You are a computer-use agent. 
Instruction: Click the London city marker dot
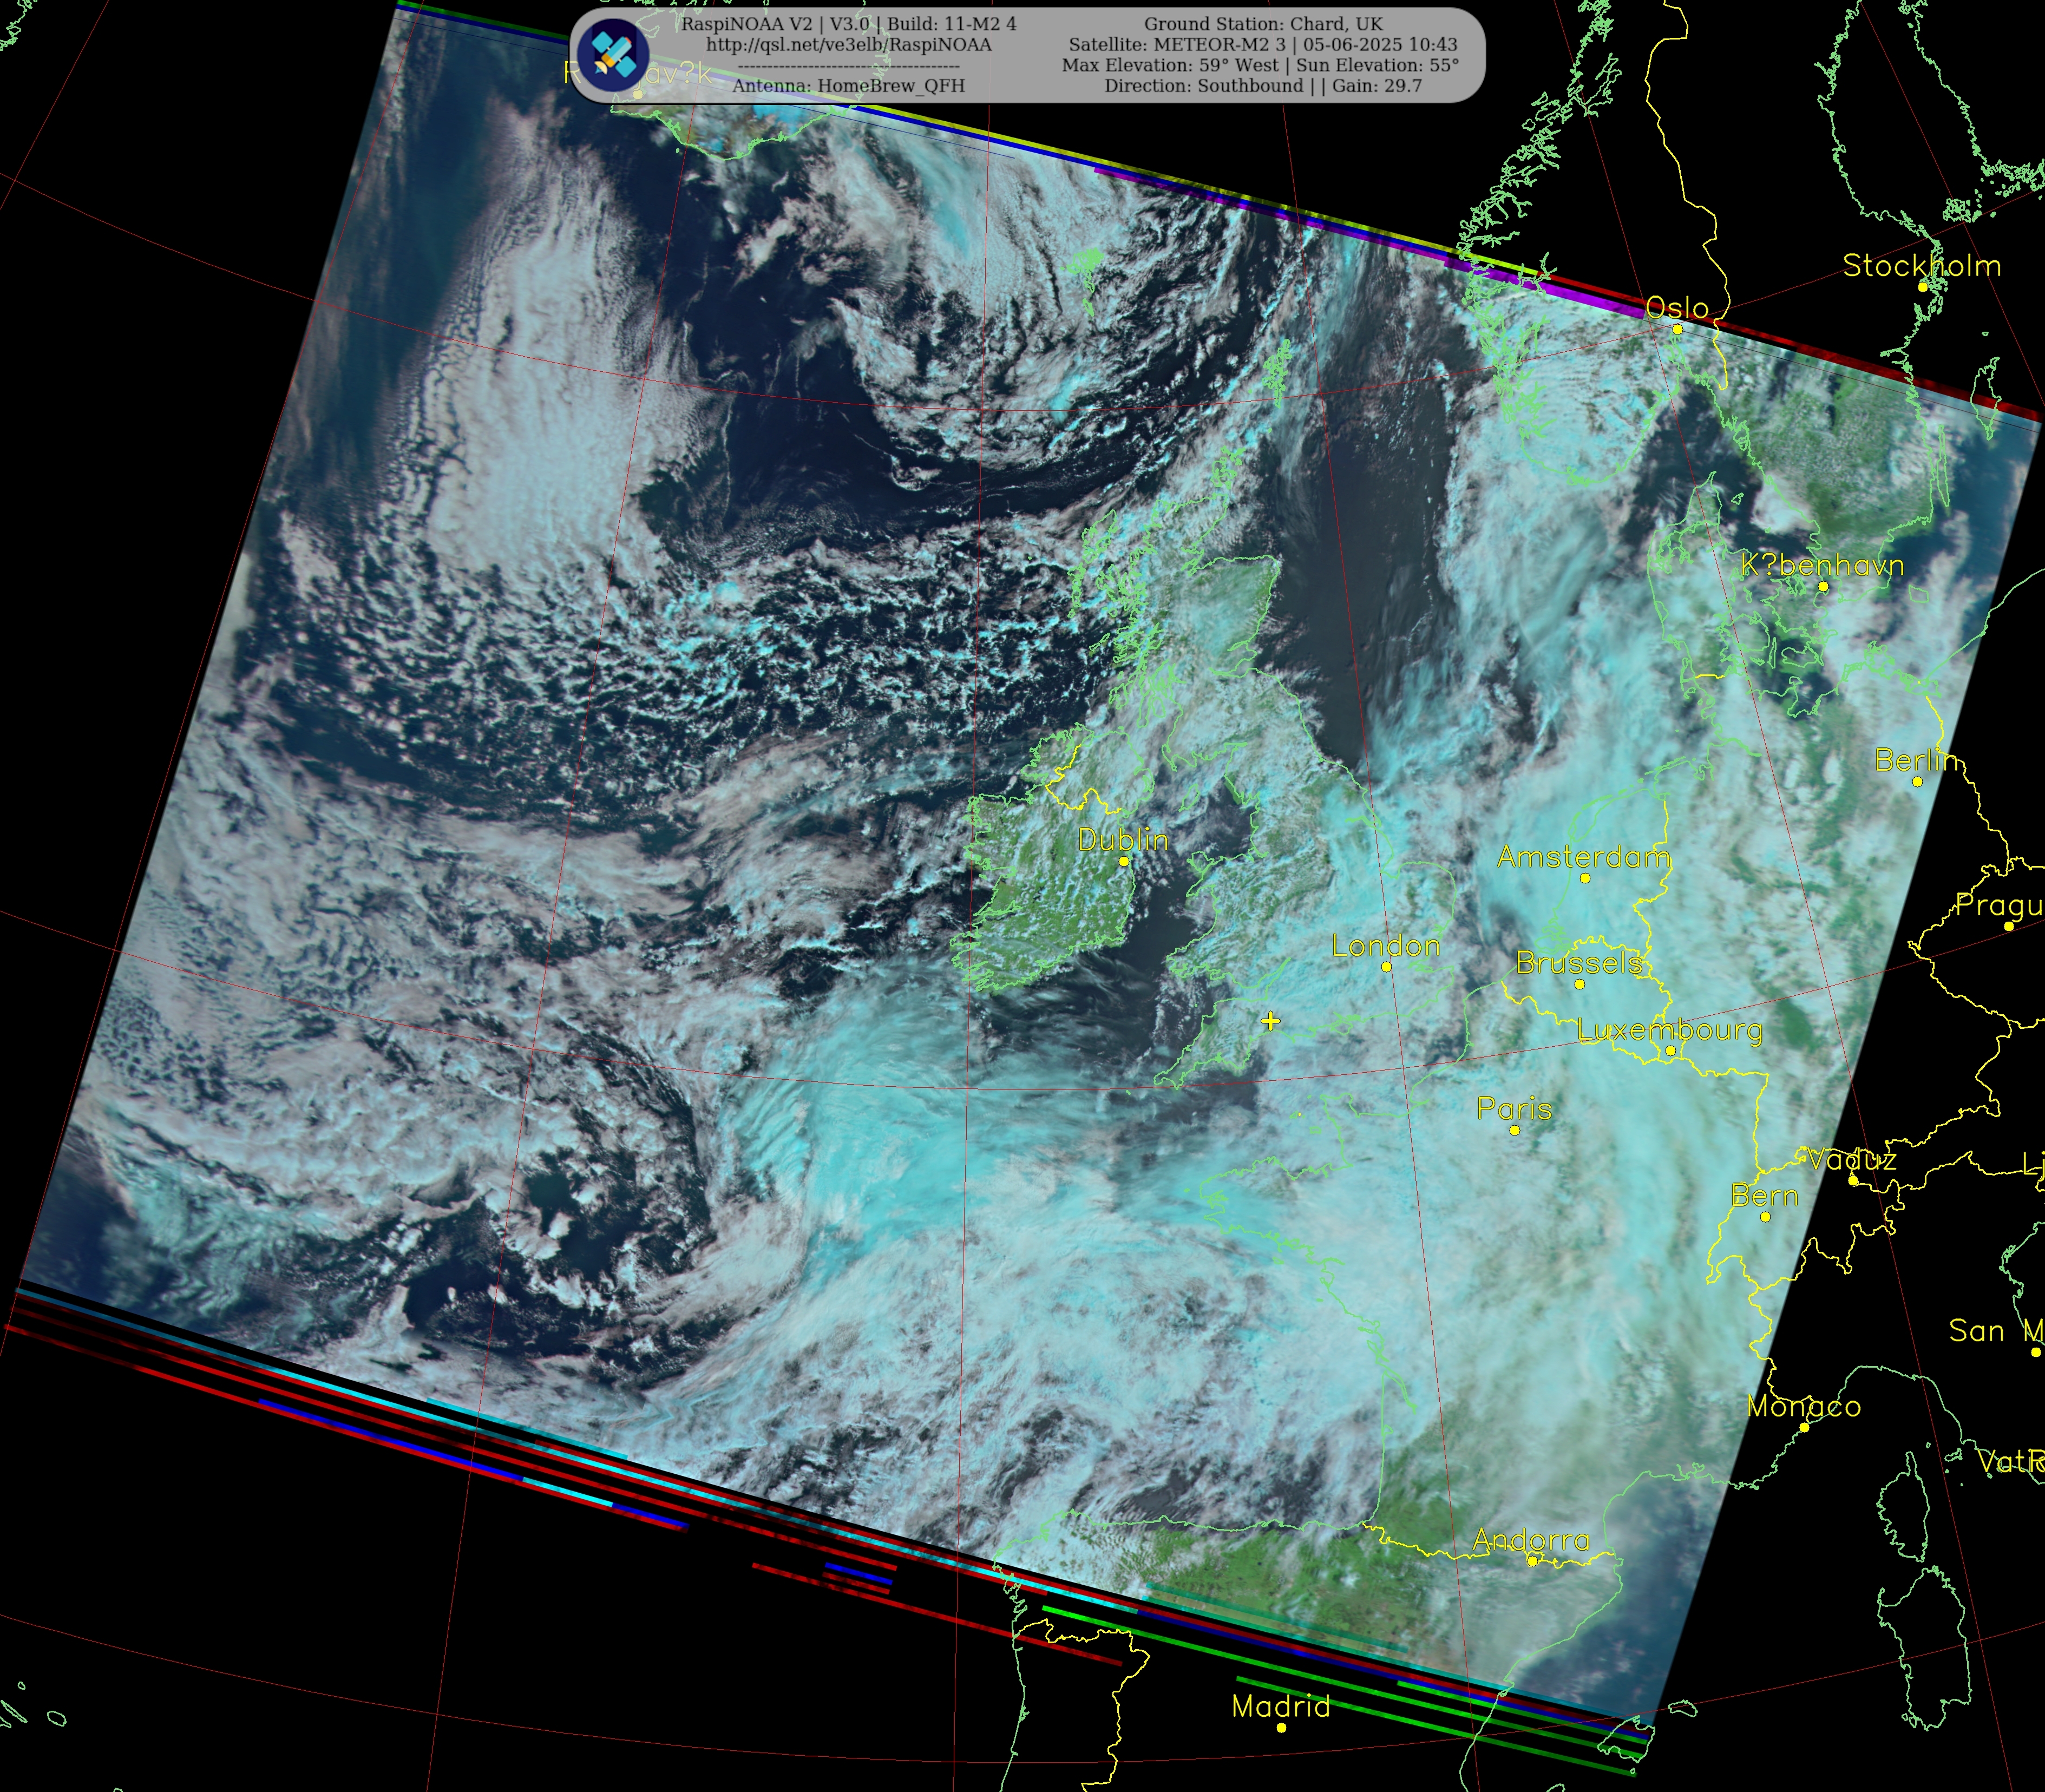1386,967
